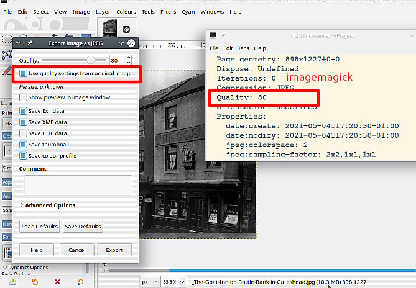Click the pin icon in terminal title bar
The image size is (416, 288).
(223, 36)
